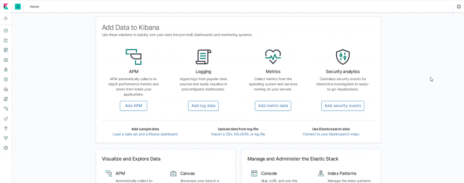Click the Logging scroll icon

(203, 57)
